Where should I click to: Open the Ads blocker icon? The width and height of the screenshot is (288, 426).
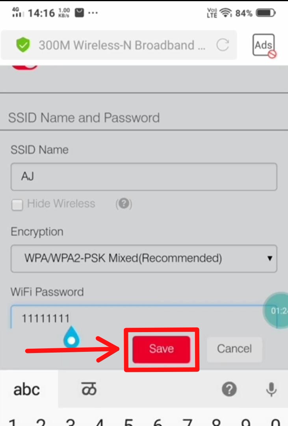click(264, 46)
